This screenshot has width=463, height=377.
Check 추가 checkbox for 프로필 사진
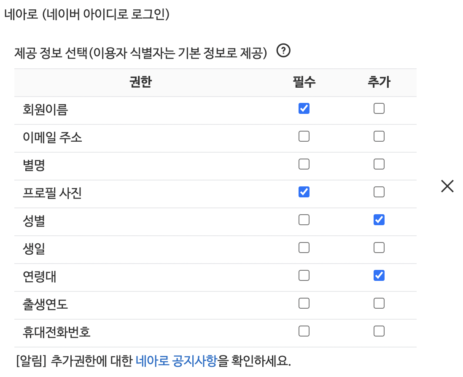tap(379, 192)
